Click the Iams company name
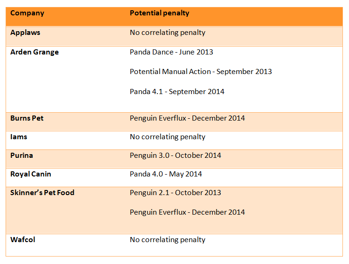This screenshot has height=264, width=349. pos(19,137)
